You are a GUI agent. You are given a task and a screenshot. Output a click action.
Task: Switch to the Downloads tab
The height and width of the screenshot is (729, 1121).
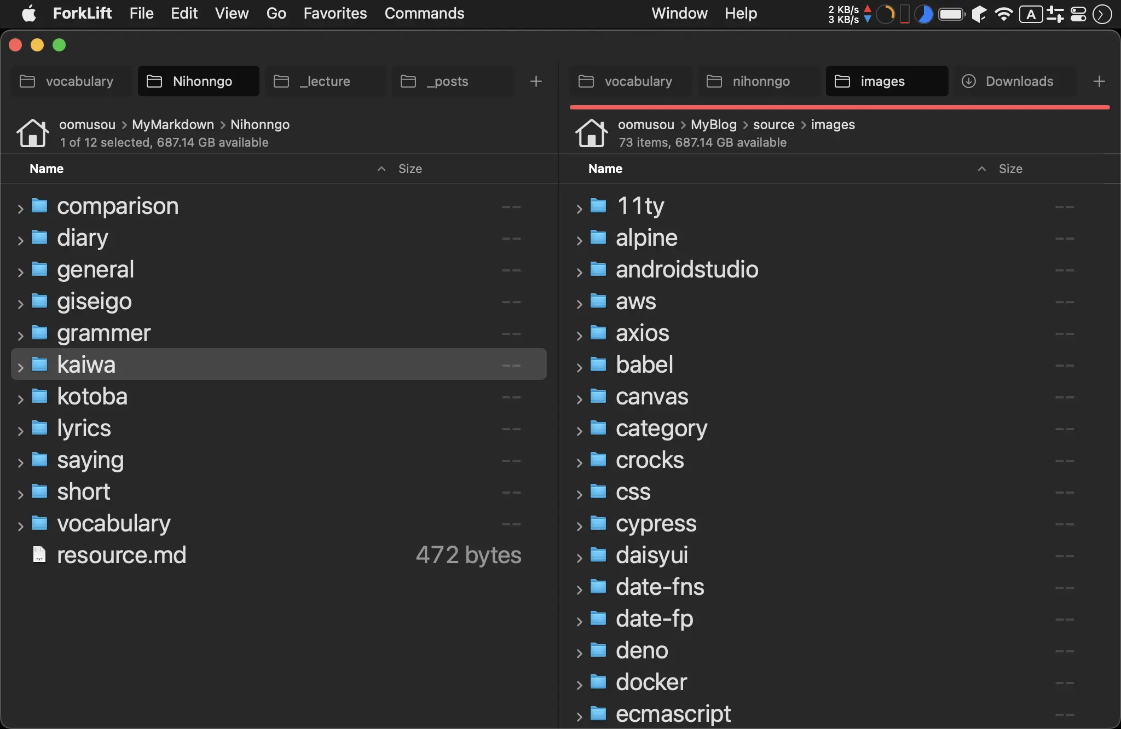[x=1015, y=82]
